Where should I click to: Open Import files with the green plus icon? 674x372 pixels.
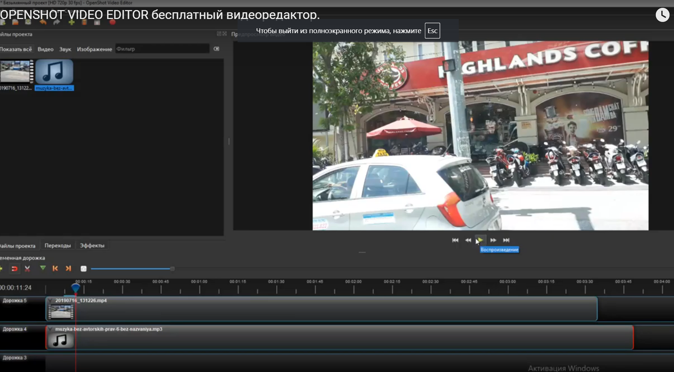71,22
